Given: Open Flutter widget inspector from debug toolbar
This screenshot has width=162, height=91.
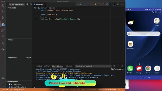Looking at the screenshot, I should pos(107,5).
